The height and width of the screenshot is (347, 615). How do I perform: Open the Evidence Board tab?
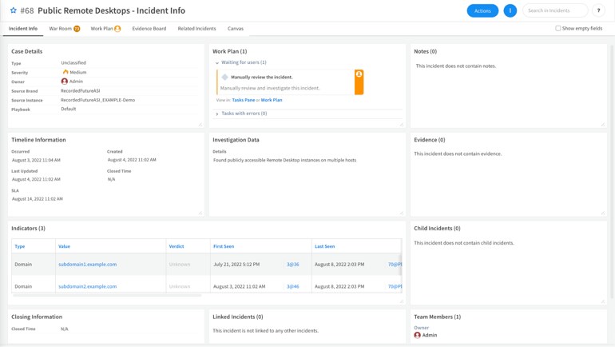(x=149, y=29)
